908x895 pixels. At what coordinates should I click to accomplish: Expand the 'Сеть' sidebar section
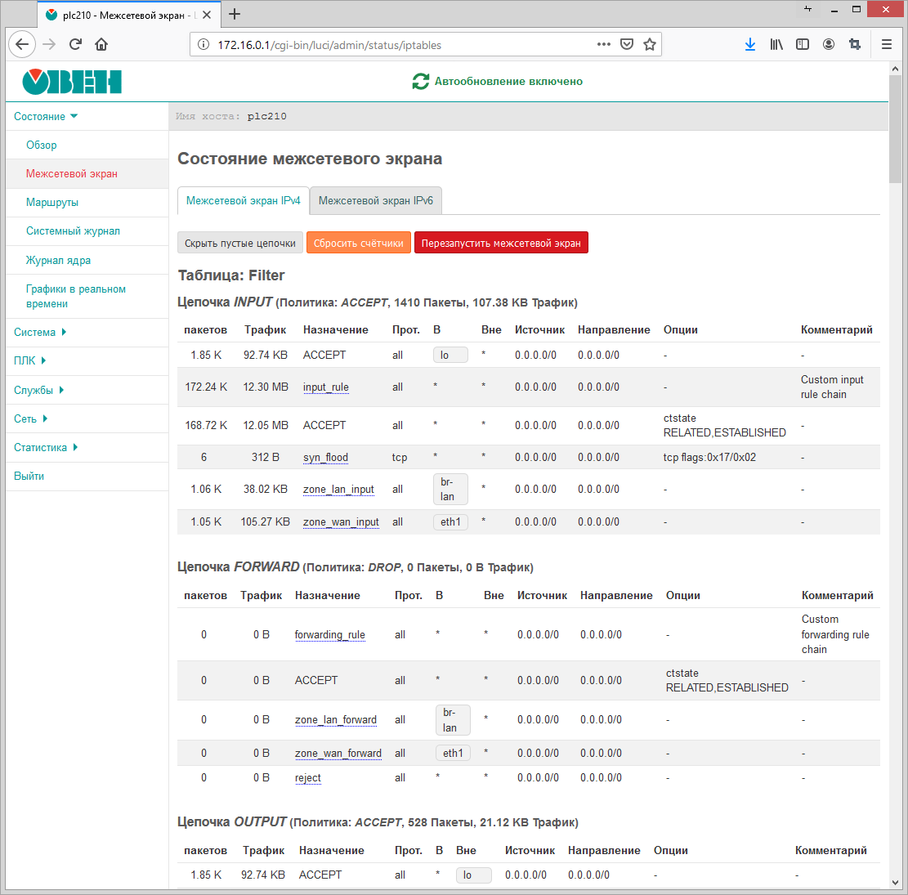point(30,418)
